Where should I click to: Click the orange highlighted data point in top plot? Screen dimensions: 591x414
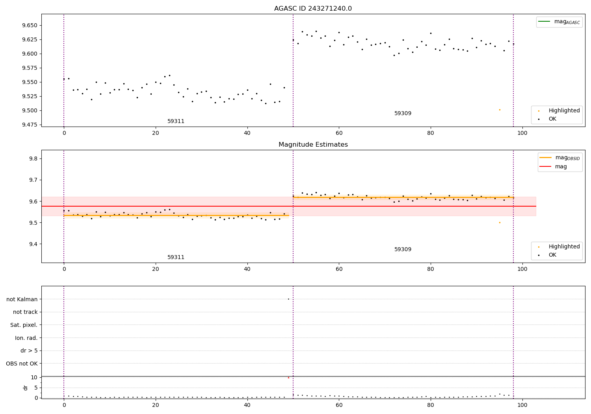tap(500, 110)
